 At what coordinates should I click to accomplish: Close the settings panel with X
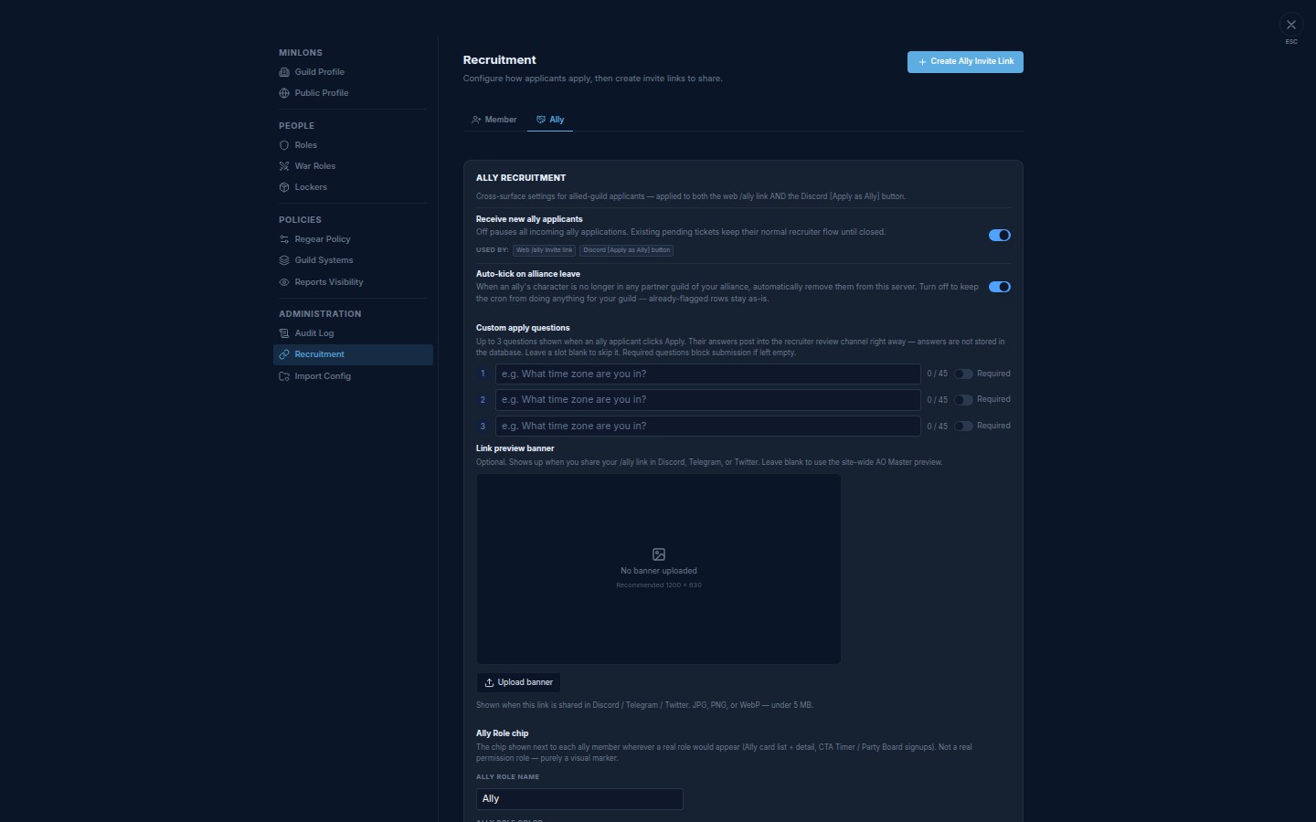[x=1291, y=26]
